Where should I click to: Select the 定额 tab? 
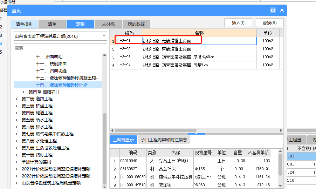[80, 24]
